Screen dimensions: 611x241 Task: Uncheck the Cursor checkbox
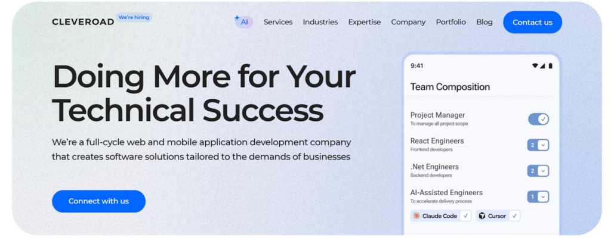514,215
